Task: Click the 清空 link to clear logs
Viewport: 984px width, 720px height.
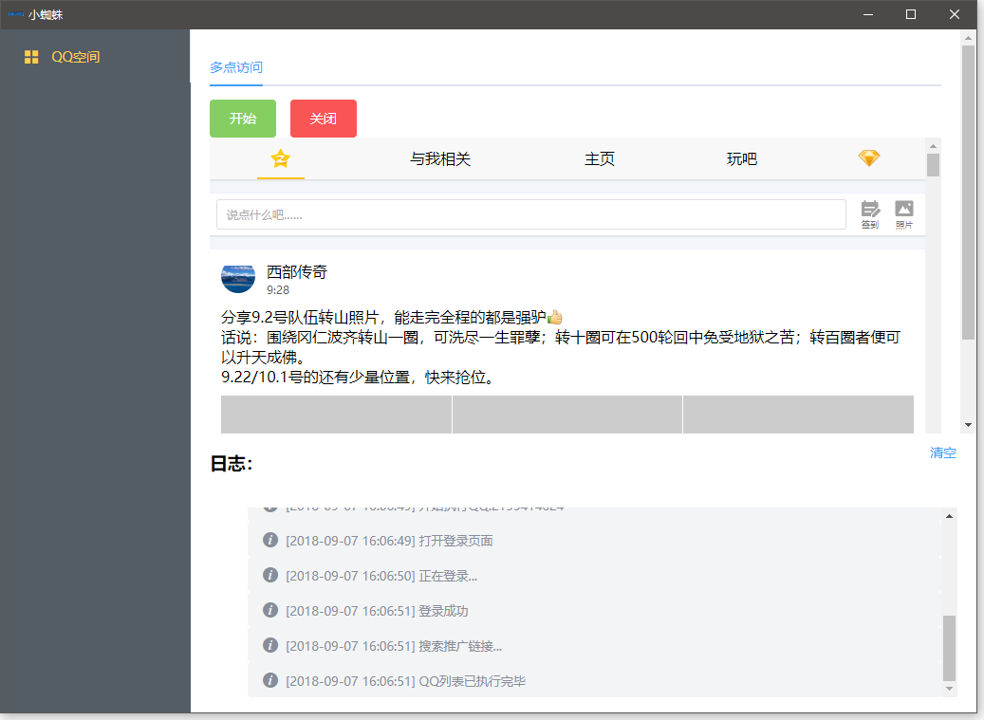Action: coord(943,452)
